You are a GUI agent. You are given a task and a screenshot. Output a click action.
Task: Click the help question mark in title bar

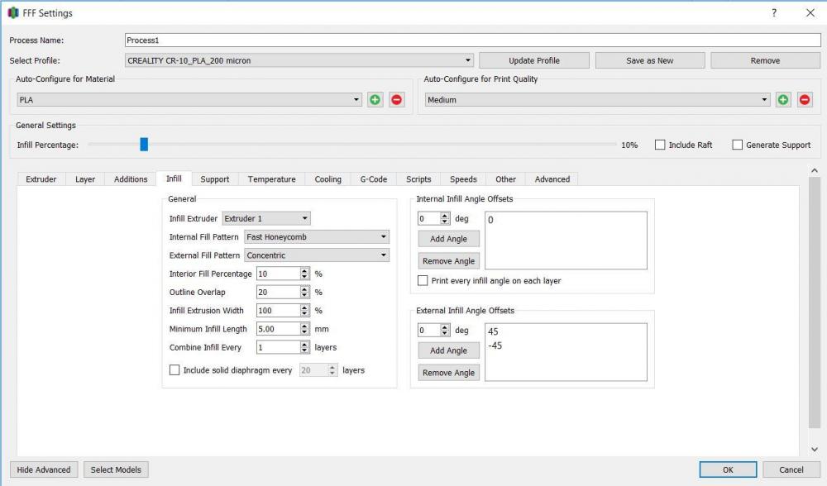pos(774,13)
